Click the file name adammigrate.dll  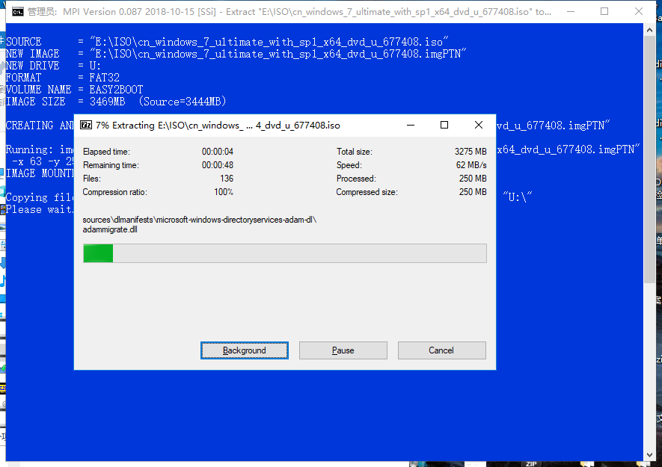click(x=110, y=229)
